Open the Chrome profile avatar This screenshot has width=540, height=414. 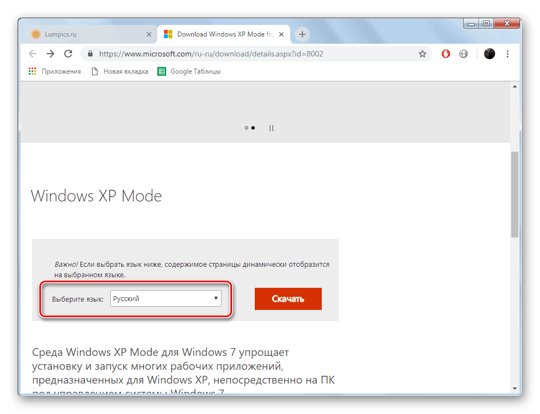point(490,54)
